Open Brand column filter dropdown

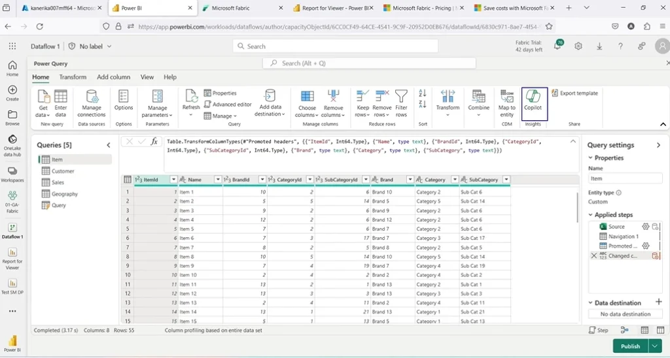410,180
